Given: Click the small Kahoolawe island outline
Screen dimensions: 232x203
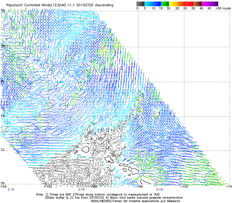Looking at the screenshot, I should coord(129,175).
